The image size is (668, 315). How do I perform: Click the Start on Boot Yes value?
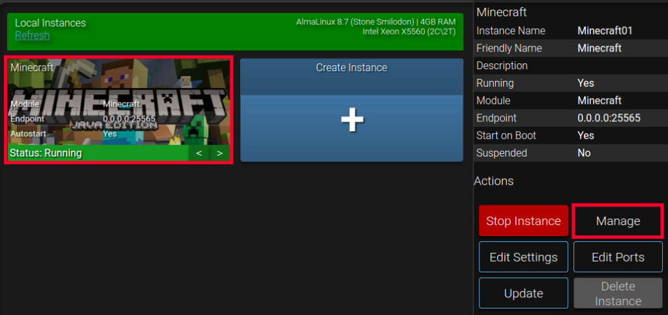(586, 136)
